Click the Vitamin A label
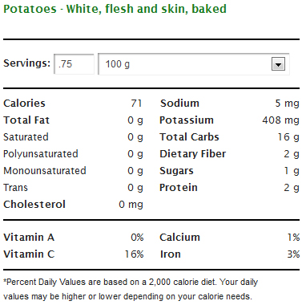 point(29,237)
